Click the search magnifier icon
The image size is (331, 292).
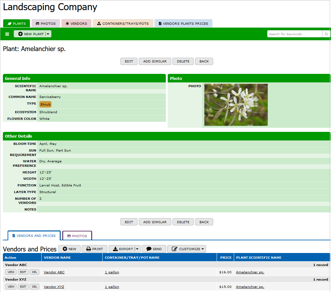tap(326, 34)
